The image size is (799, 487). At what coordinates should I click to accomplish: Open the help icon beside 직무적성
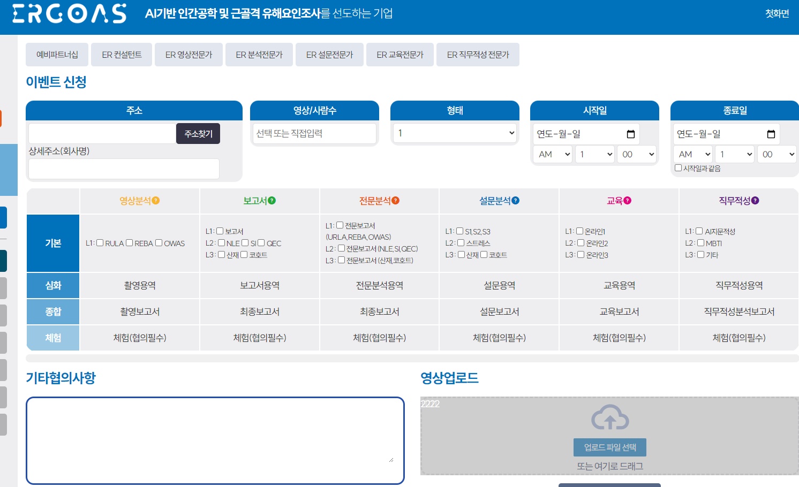click(755, 201)
